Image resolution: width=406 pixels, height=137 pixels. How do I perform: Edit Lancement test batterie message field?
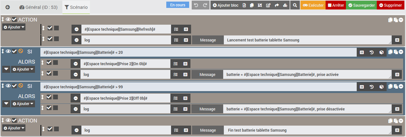point(308,40)
